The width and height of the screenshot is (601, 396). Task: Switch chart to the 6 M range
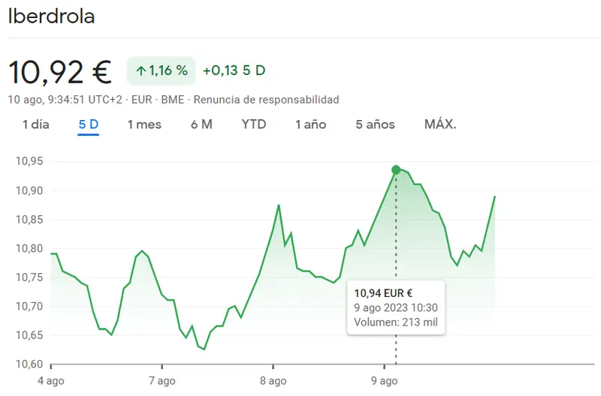pyautogui.click(x=201, y=124)
